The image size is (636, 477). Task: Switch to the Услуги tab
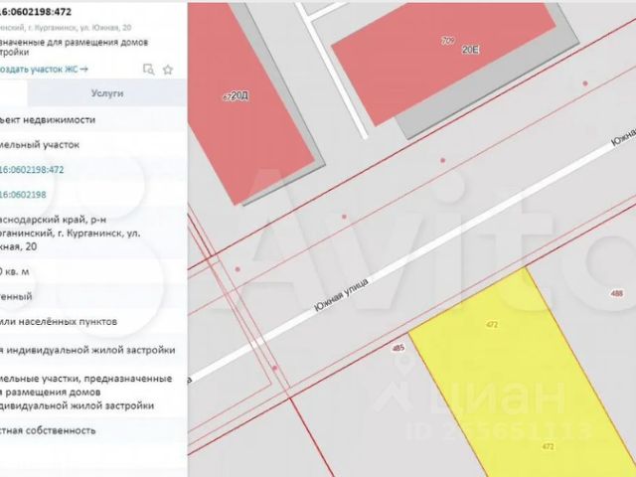tap(106, 92)
